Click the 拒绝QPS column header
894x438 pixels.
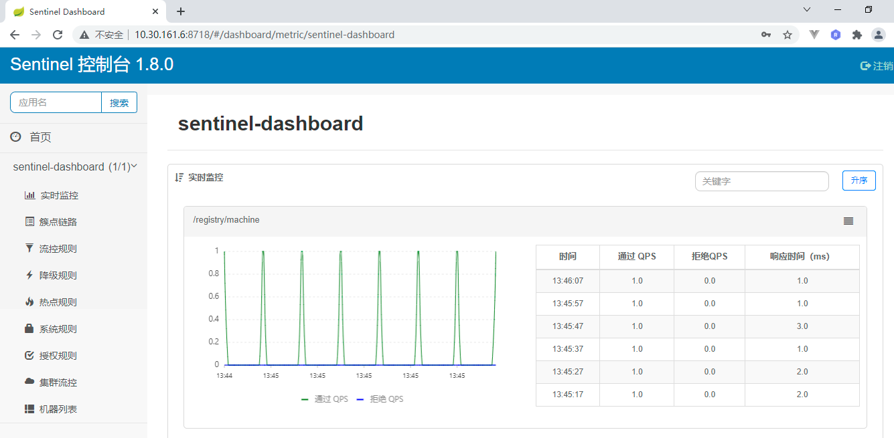pos(710,257)
